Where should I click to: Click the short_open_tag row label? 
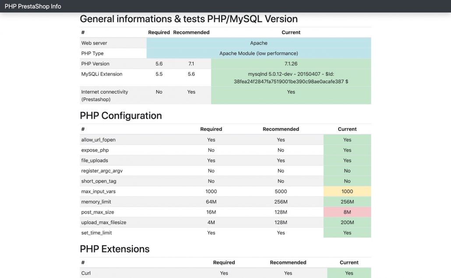pyautogui.click(x=99, y=181)
